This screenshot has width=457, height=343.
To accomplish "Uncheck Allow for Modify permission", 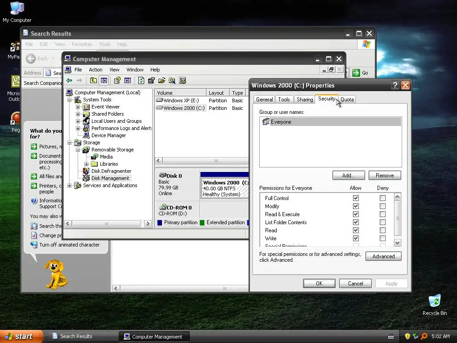I will [356, 206].
